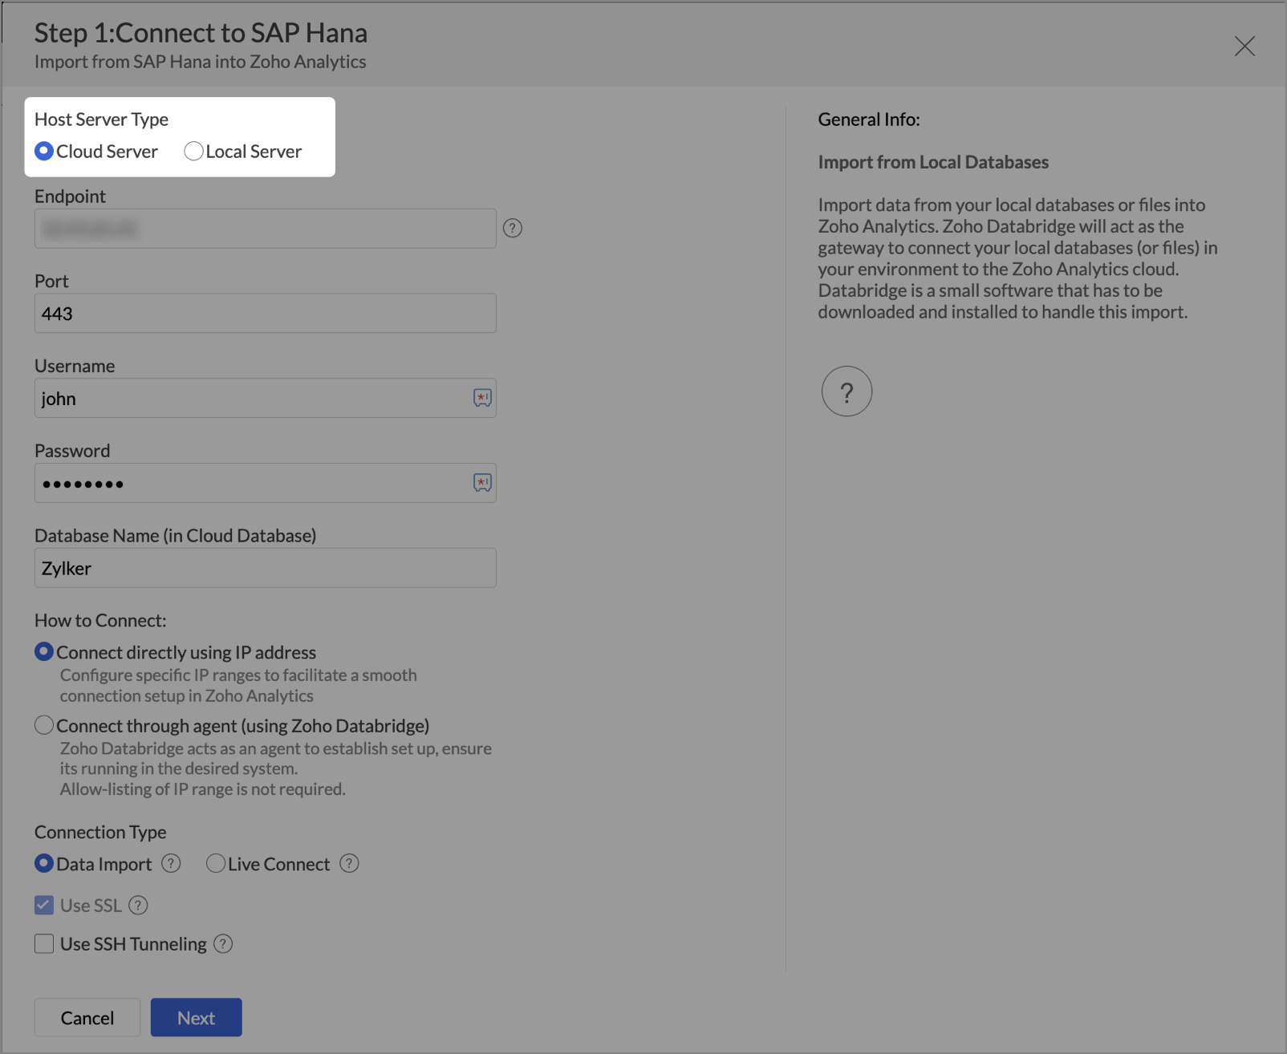Toggle the Use SSL checkbox

pos(44,906)
